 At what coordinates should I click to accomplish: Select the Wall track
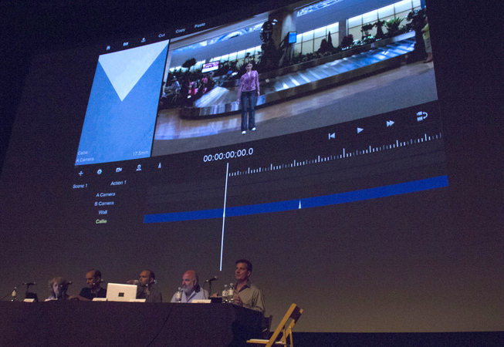pyautogui.click(x=103, y=212)
